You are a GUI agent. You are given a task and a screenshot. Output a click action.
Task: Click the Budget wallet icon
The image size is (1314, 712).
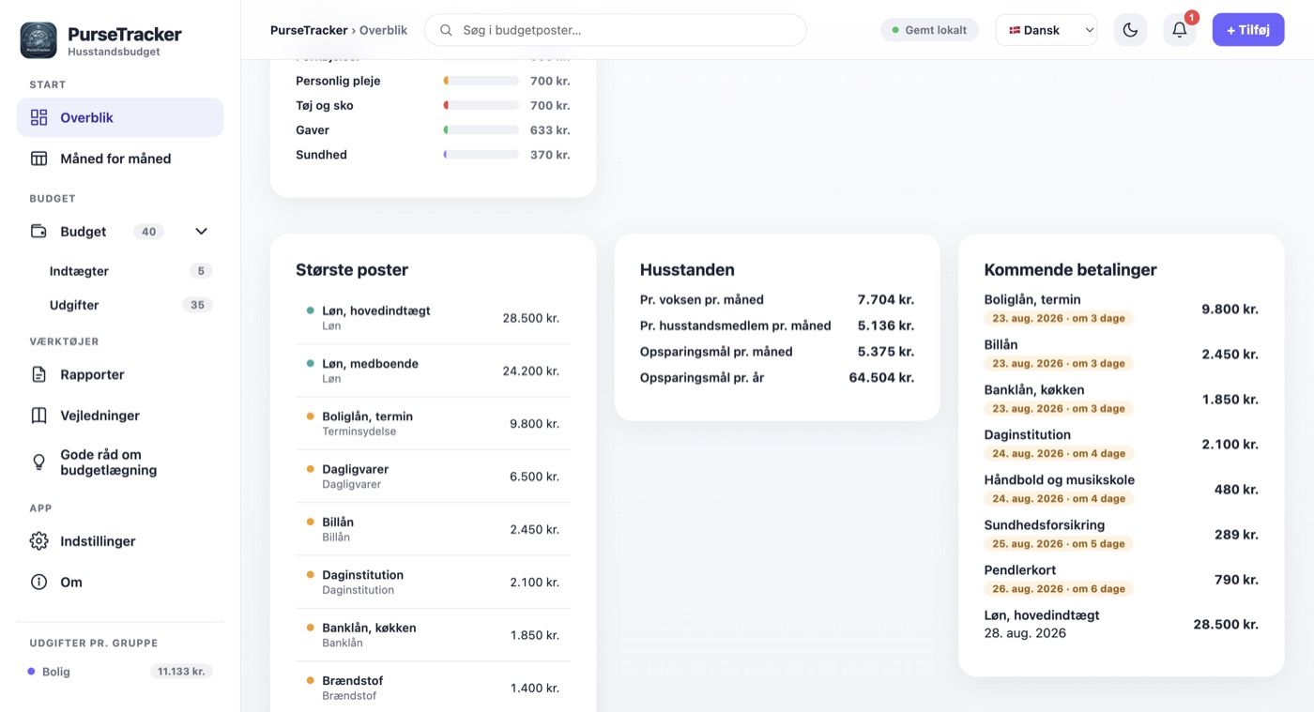(x=38, y=231)
